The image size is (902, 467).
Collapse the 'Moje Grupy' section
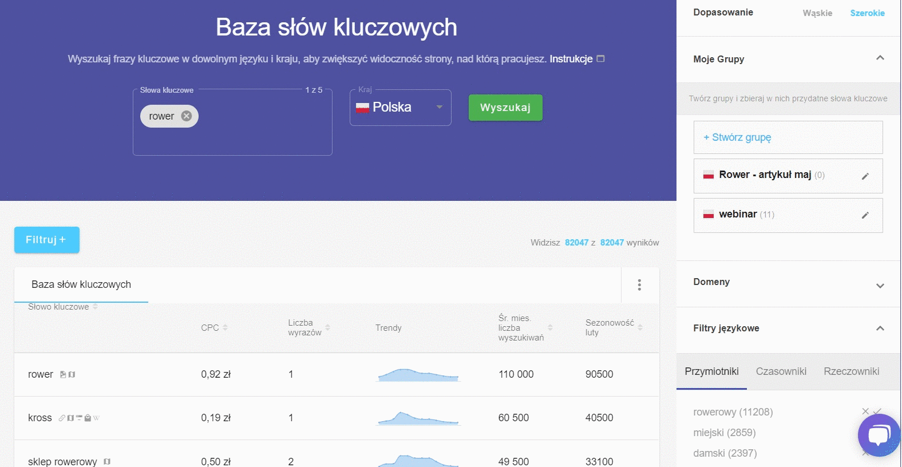pos(880,58)
